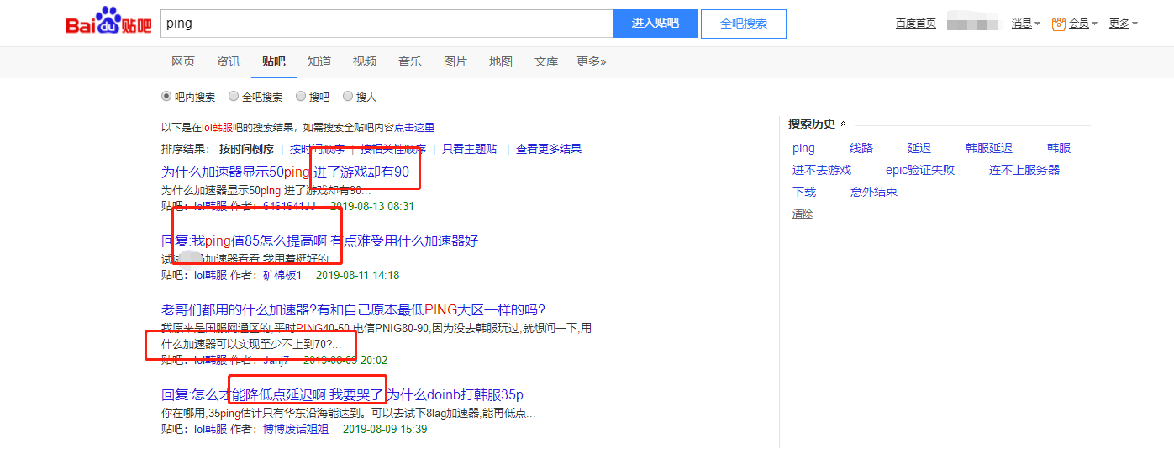The width and height of the screenshot is (1174, 449).
Task: Open result 回复:怎么才能降低点延迟啊
Action: 343,395
